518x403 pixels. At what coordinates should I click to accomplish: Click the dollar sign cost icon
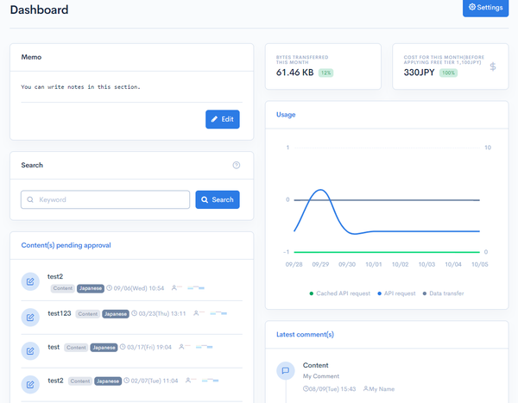(493, 66)
